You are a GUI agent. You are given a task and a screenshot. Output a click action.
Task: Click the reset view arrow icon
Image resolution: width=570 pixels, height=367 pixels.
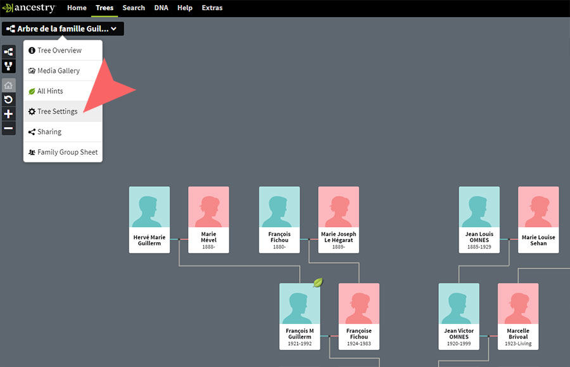point(8,100)
